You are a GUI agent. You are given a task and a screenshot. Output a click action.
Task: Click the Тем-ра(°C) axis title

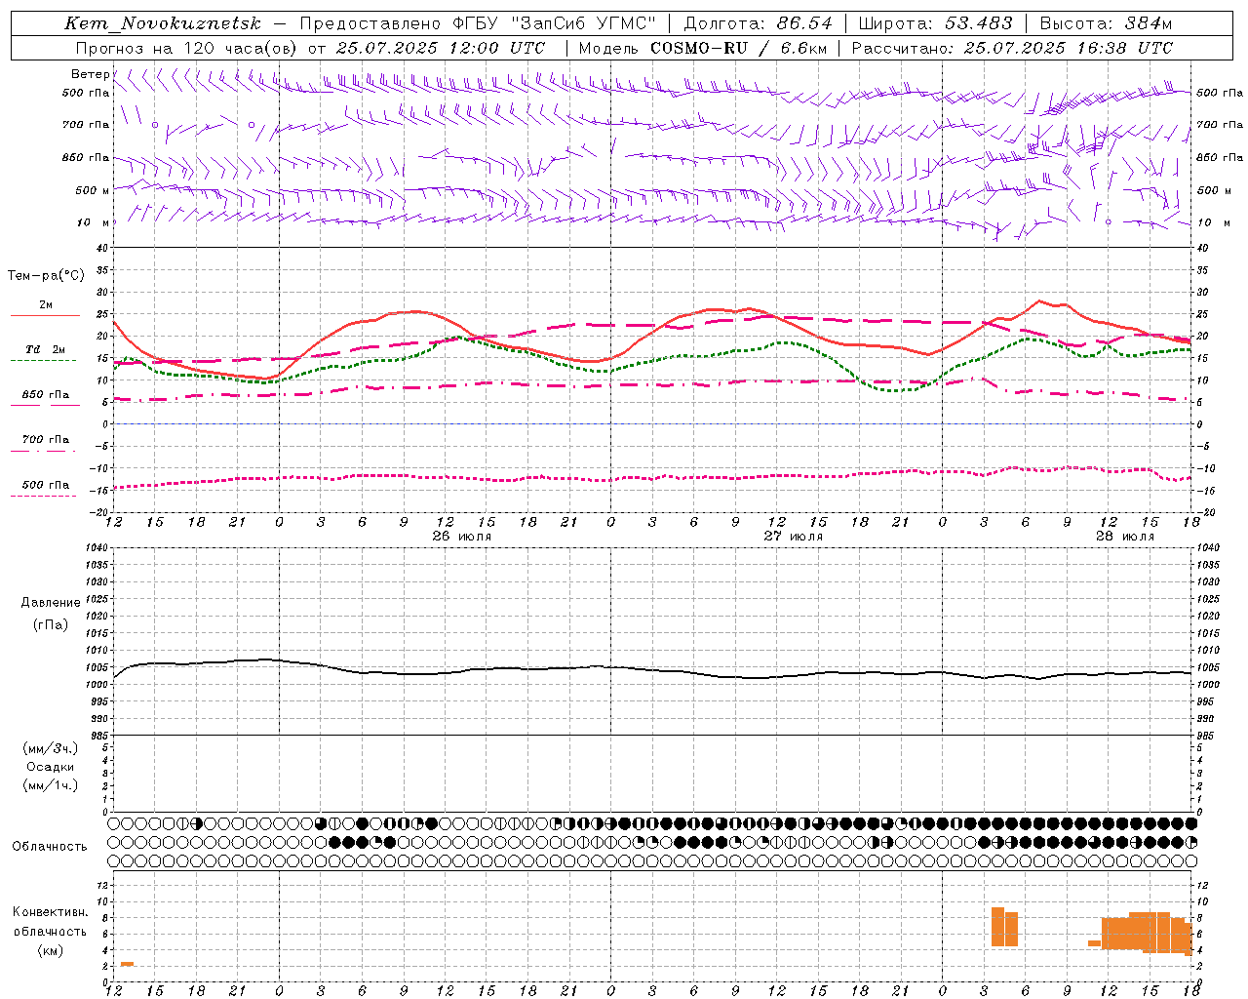(46, 276)
